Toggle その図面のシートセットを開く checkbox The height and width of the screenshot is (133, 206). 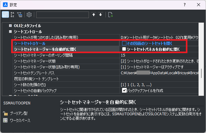[124, 43]
